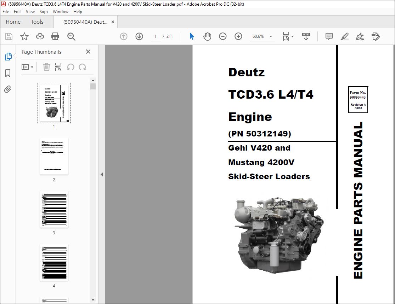Close the Page Thumbnails panel
395x304 pixels.
coord(88,52)
